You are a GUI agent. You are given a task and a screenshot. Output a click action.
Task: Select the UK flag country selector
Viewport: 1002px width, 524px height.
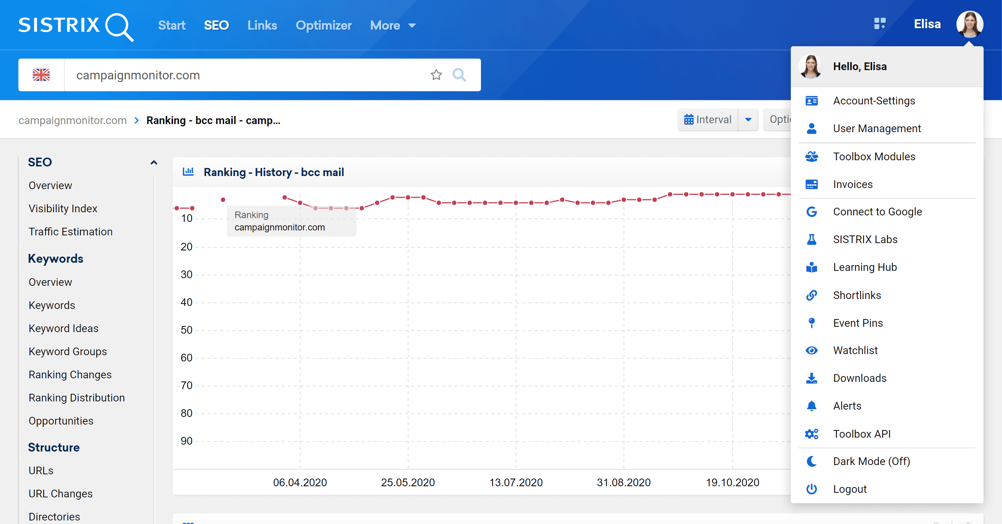tap(41, 75)
